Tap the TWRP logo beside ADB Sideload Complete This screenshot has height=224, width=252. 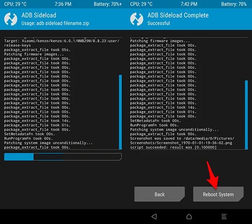click(x=136, y=19)
